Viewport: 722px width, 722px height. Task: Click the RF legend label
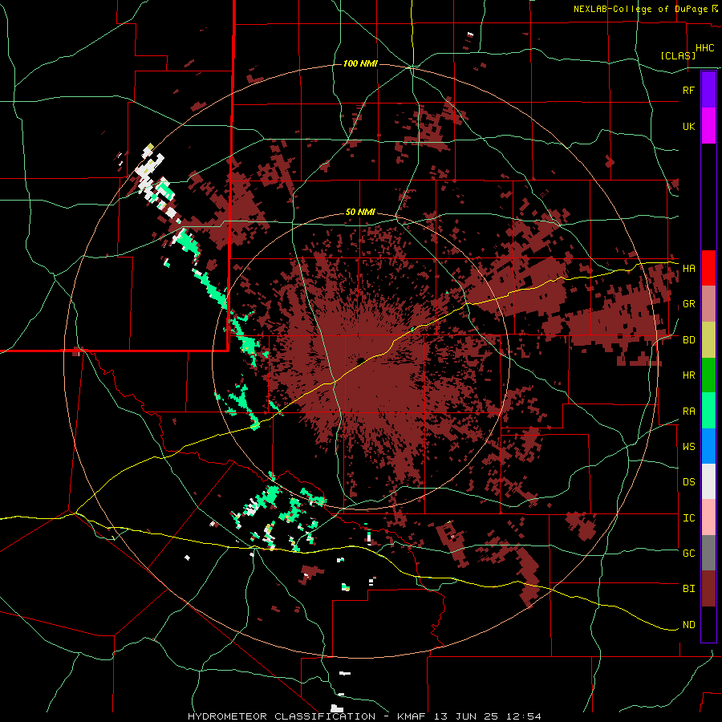688,90
